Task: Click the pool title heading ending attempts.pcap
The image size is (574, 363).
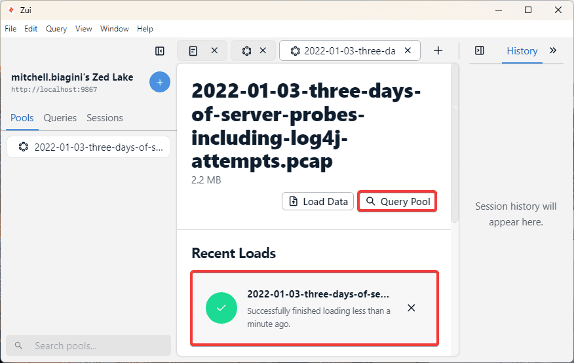Action: [306, 126]
